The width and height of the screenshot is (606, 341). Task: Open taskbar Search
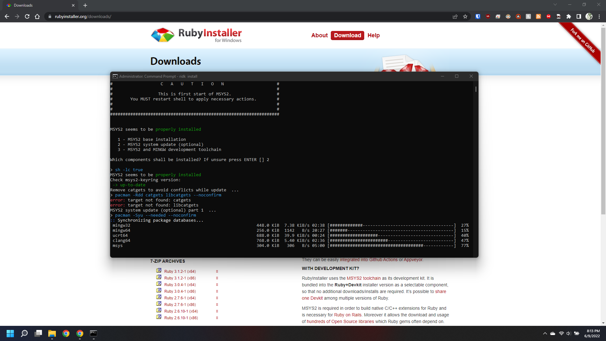point(24,333)
